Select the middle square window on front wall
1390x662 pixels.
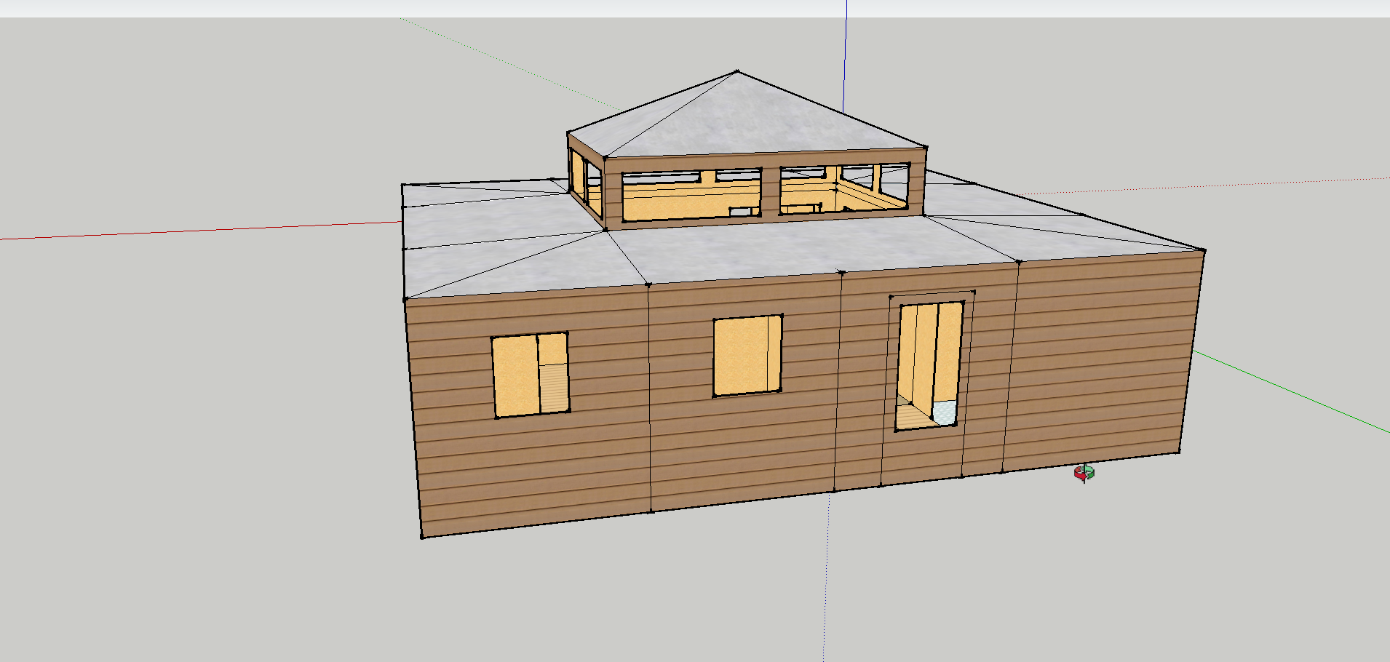747,356
